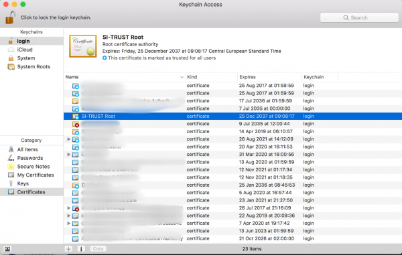Click the certificate icon expiring 21 Oct 2026
The width and height of the screenshot is (402, 255).
[x=75, y=239]
